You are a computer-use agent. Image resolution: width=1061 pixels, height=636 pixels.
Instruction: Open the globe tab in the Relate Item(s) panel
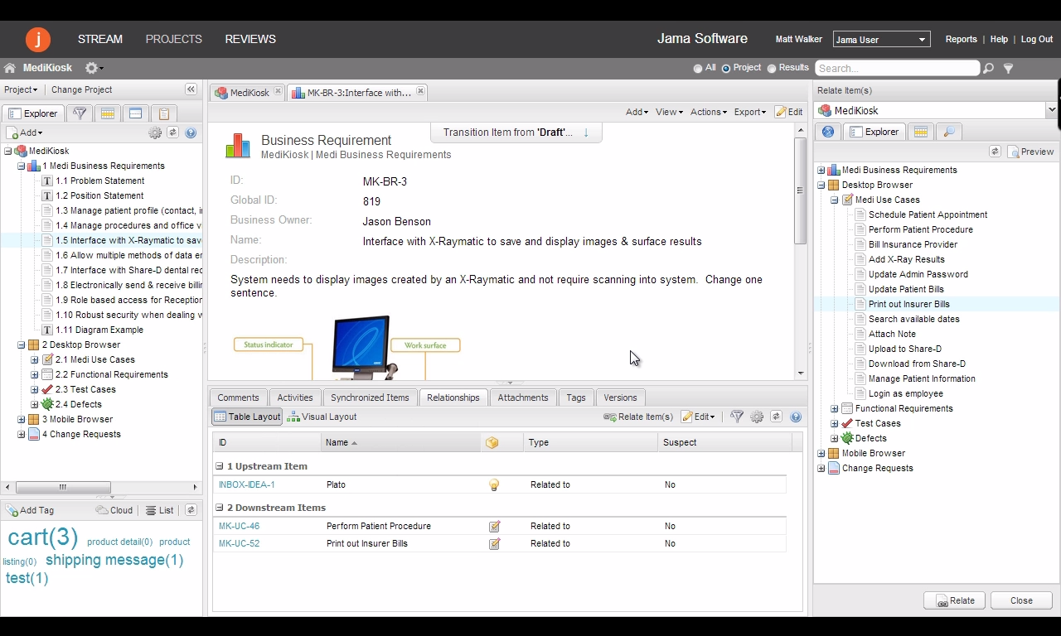(828, 132)
